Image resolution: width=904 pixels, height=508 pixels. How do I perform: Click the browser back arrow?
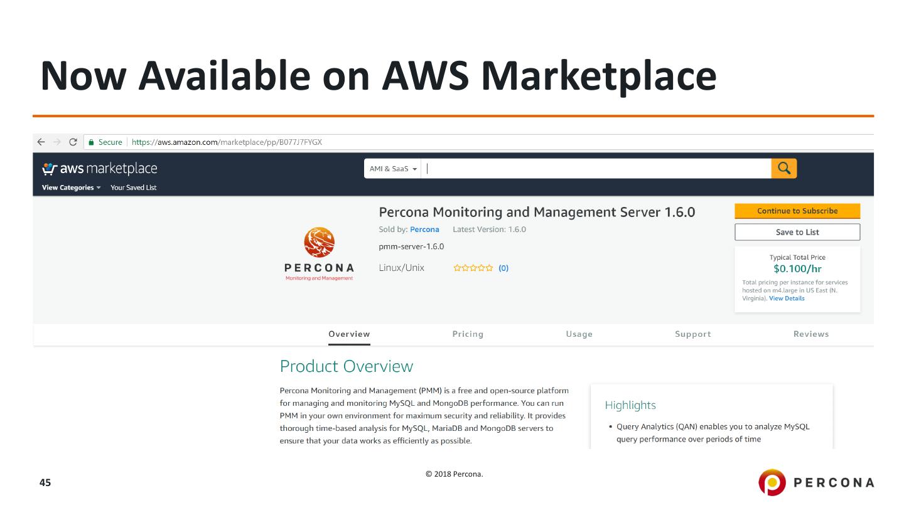tap(41, 142)
